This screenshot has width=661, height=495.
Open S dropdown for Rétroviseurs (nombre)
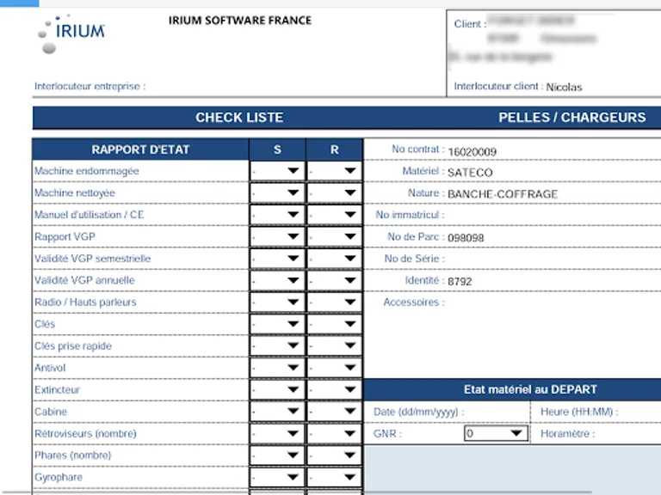277,433
